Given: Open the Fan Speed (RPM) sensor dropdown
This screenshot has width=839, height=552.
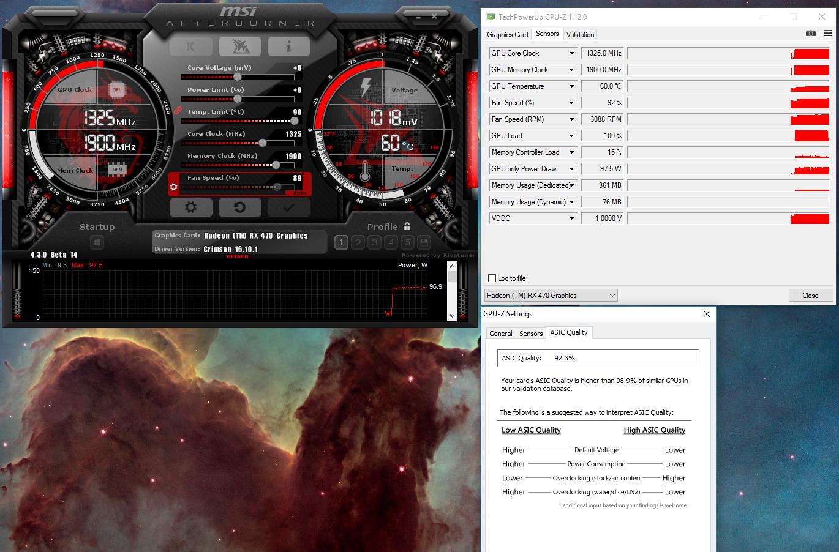Looking at the screenshot, I should click(571, 119).
